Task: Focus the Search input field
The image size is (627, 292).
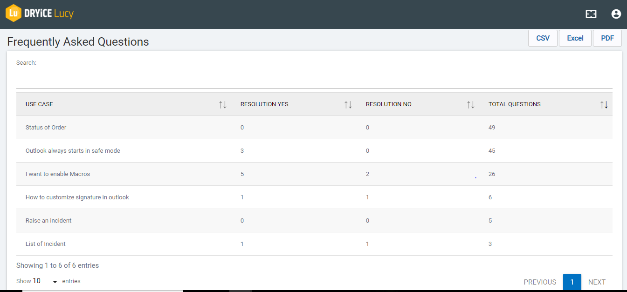Action: pyautogui.click(x=314, y=79)
